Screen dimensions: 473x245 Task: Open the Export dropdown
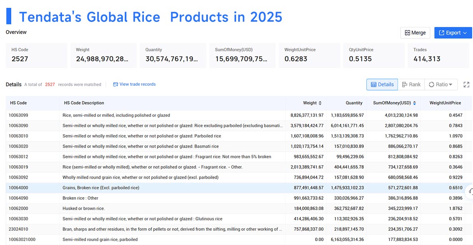coord(453,33)
